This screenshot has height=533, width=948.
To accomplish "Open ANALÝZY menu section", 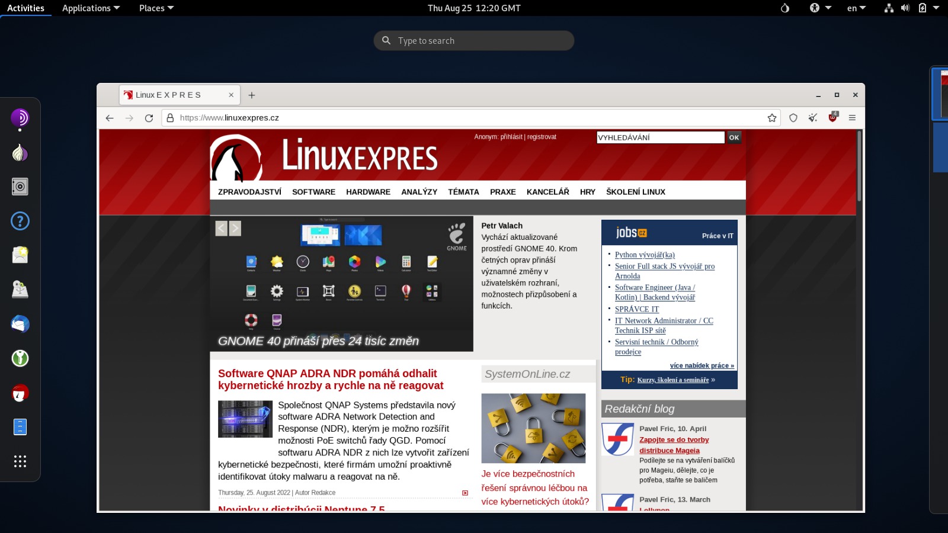I will point(419,192).
